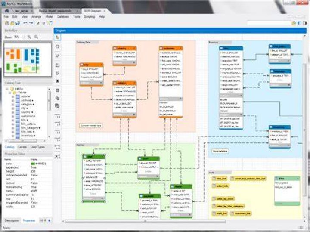Expand the customer table node in tree
This screenshot has height=232, width=310.
[13, 116]
